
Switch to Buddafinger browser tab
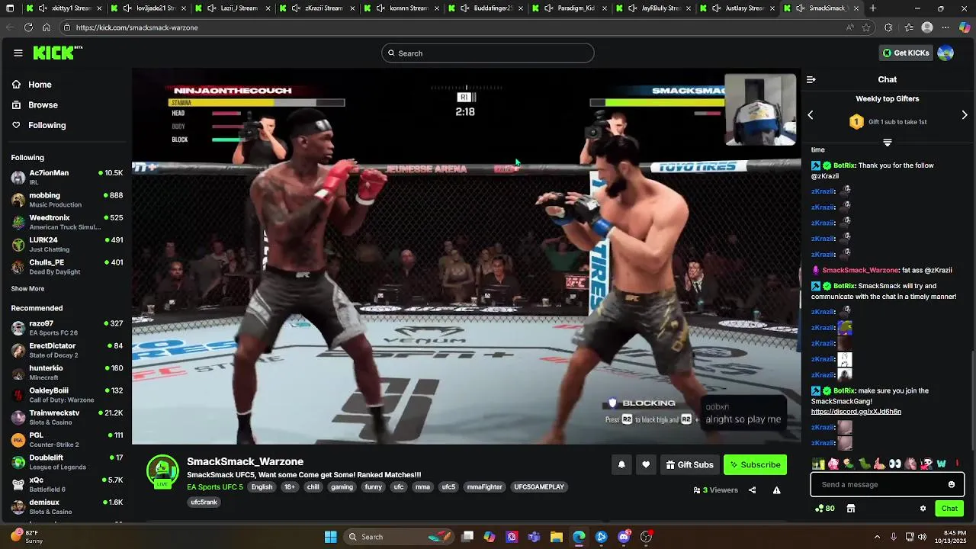click(484, 8)
